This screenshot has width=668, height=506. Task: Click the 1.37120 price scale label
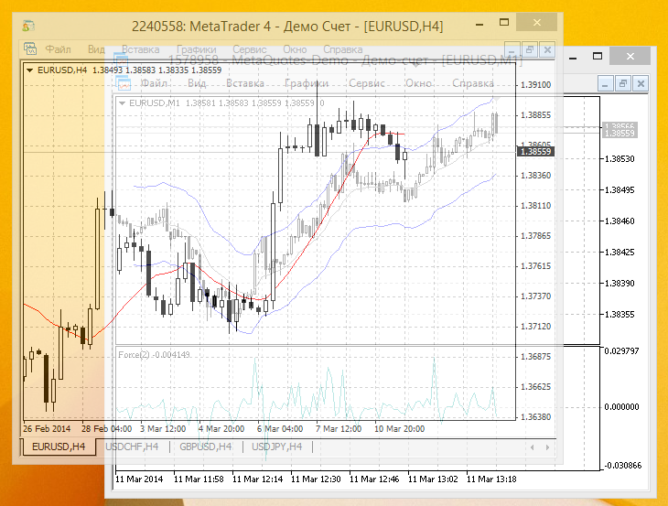[x=535, y=327]
